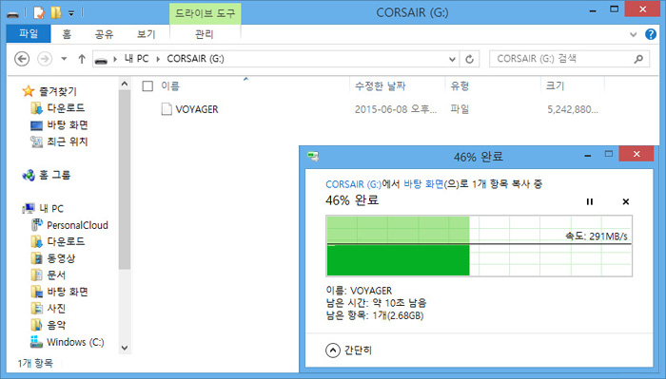Click the search magnifier icon
666x379 pixels.
(x=638, y=59)
